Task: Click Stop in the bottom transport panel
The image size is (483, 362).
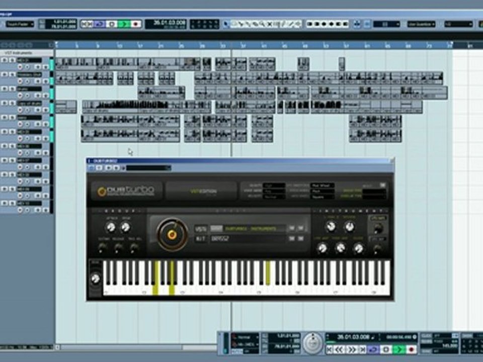Action: coord(386,349)
